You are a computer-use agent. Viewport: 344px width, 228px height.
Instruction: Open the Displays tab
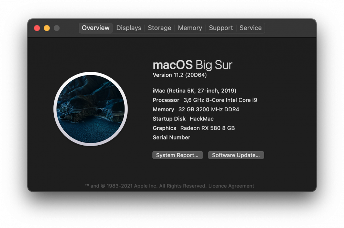click(129, 28)
